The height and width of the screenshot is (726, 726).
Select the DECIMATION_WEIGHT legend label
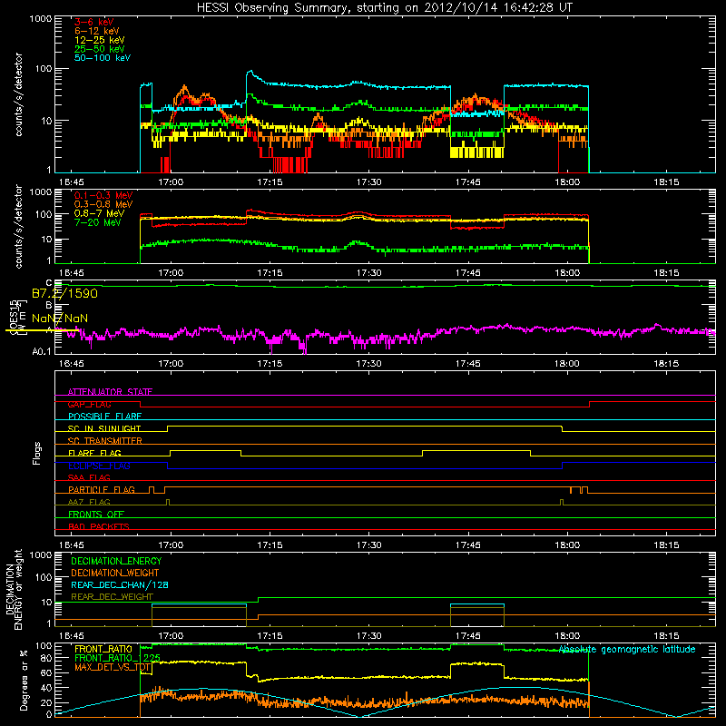(115, 573)
